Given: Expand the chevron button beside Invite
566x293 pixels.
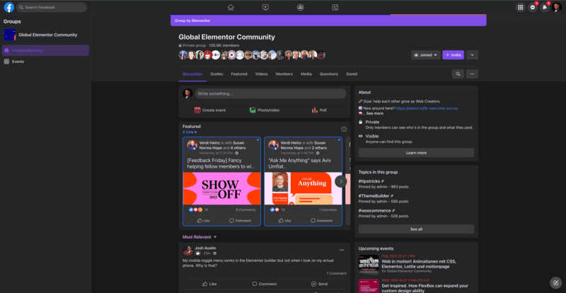Looking at the screenshot, I should [472, 55].
